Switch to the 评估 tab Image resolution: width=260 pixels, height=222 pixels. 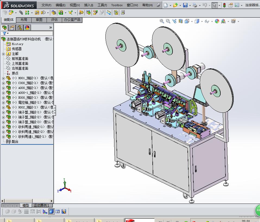coord(54,20)
